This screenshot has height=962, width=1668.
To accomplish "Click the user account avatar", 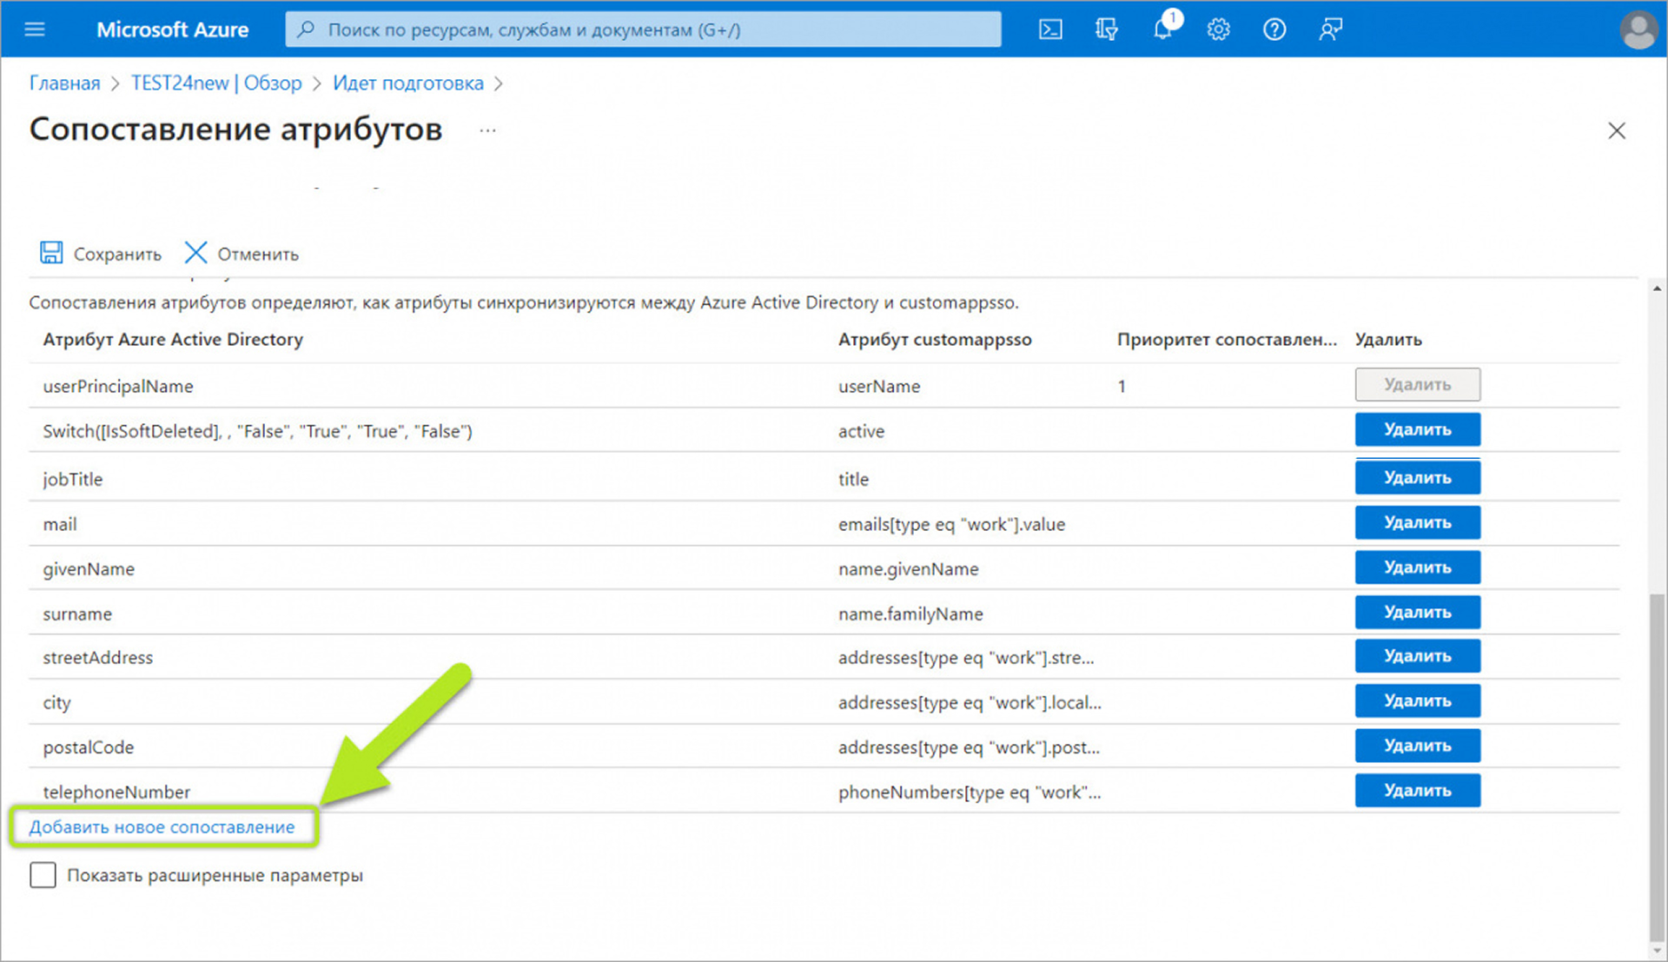I will tap(1638, 30).
